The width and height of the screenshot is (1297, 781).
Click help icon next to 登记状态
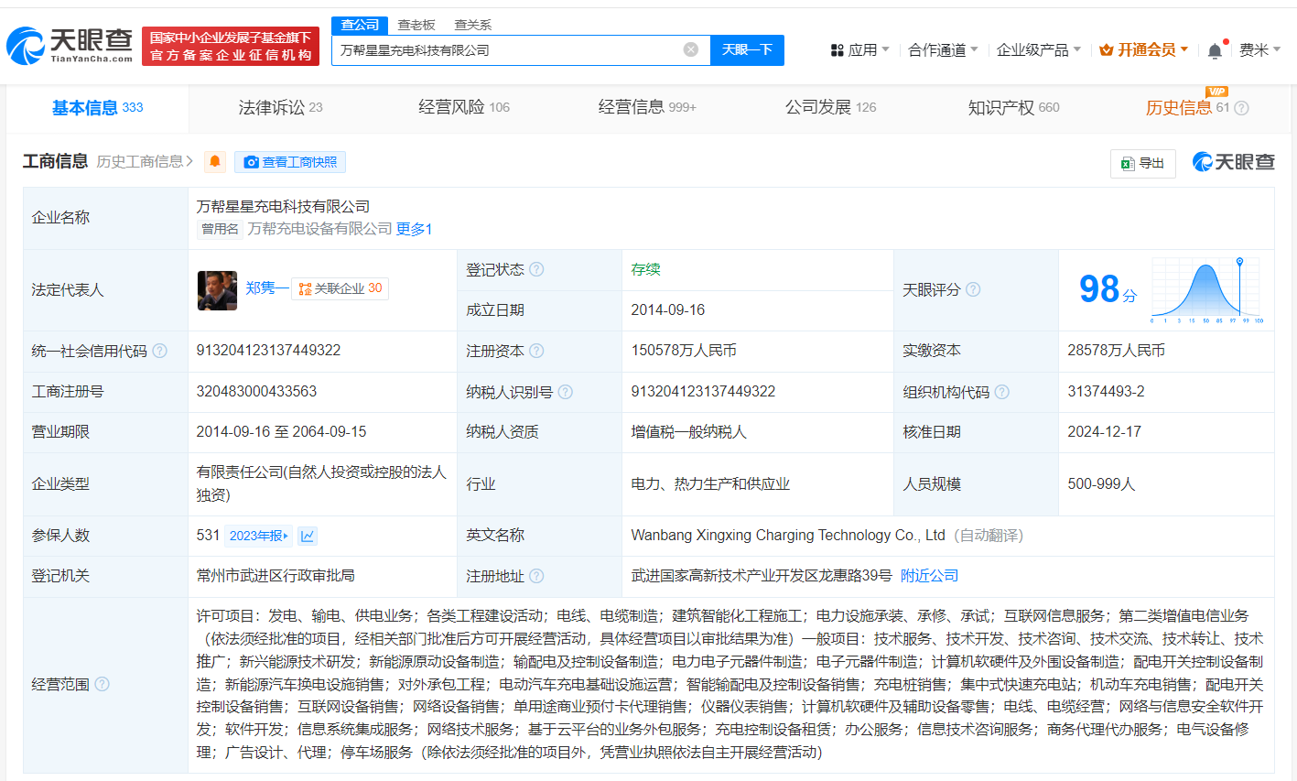536,269
